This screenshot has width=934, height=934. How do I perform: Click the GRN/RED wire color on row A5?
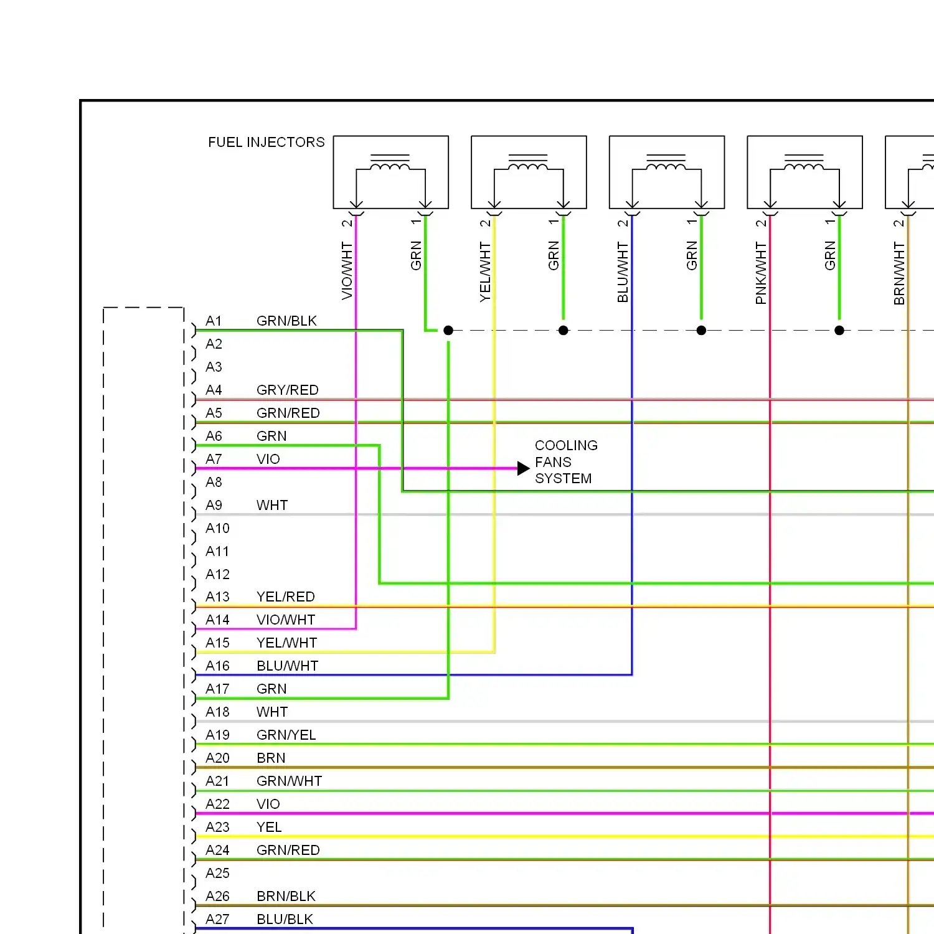coord(288,413)
